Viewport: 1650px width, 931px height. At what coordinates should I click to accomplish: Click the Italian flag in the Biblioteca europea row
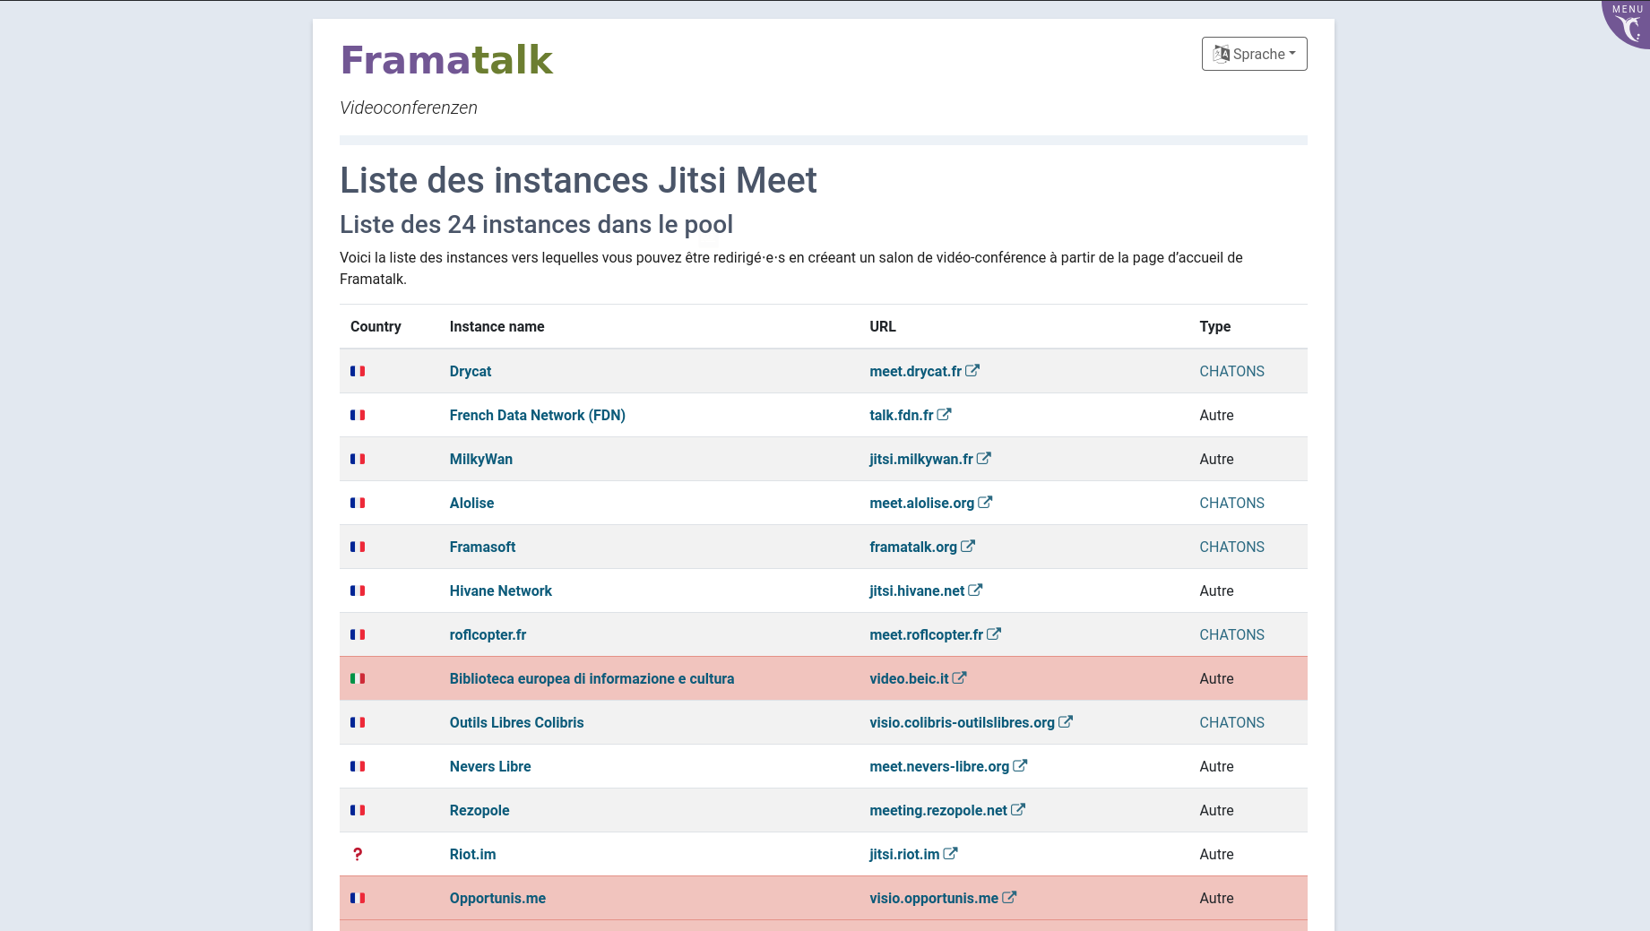358,678
